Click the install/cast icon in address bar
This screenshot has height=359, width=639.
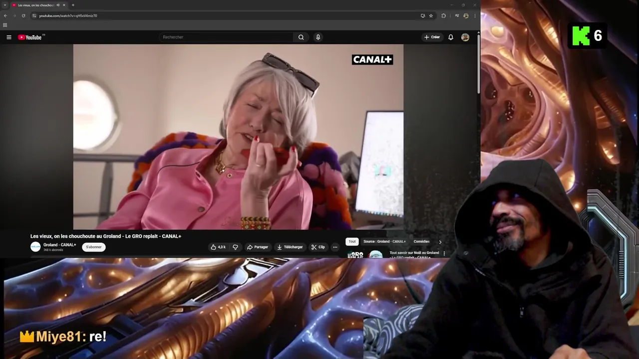(x=423, y=15)
